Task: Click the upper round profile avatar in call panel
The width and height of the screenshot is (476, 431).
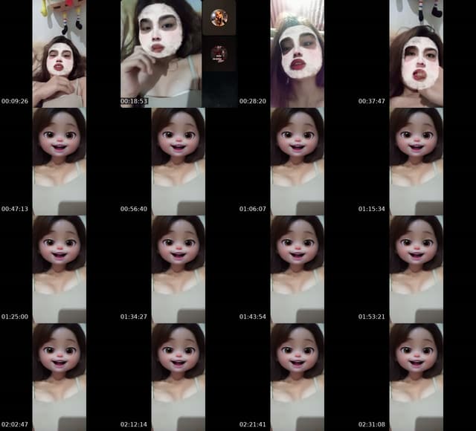Action: 219,18
